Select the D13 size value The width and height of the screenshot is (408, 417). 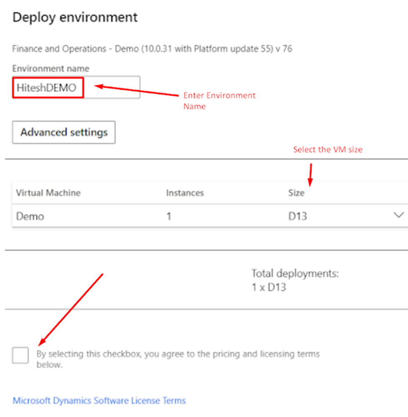(x=298, y=216)
